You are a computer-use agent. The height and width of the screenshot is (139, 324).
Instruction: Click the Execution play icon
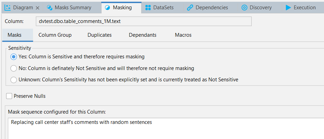tap(288, 8)
